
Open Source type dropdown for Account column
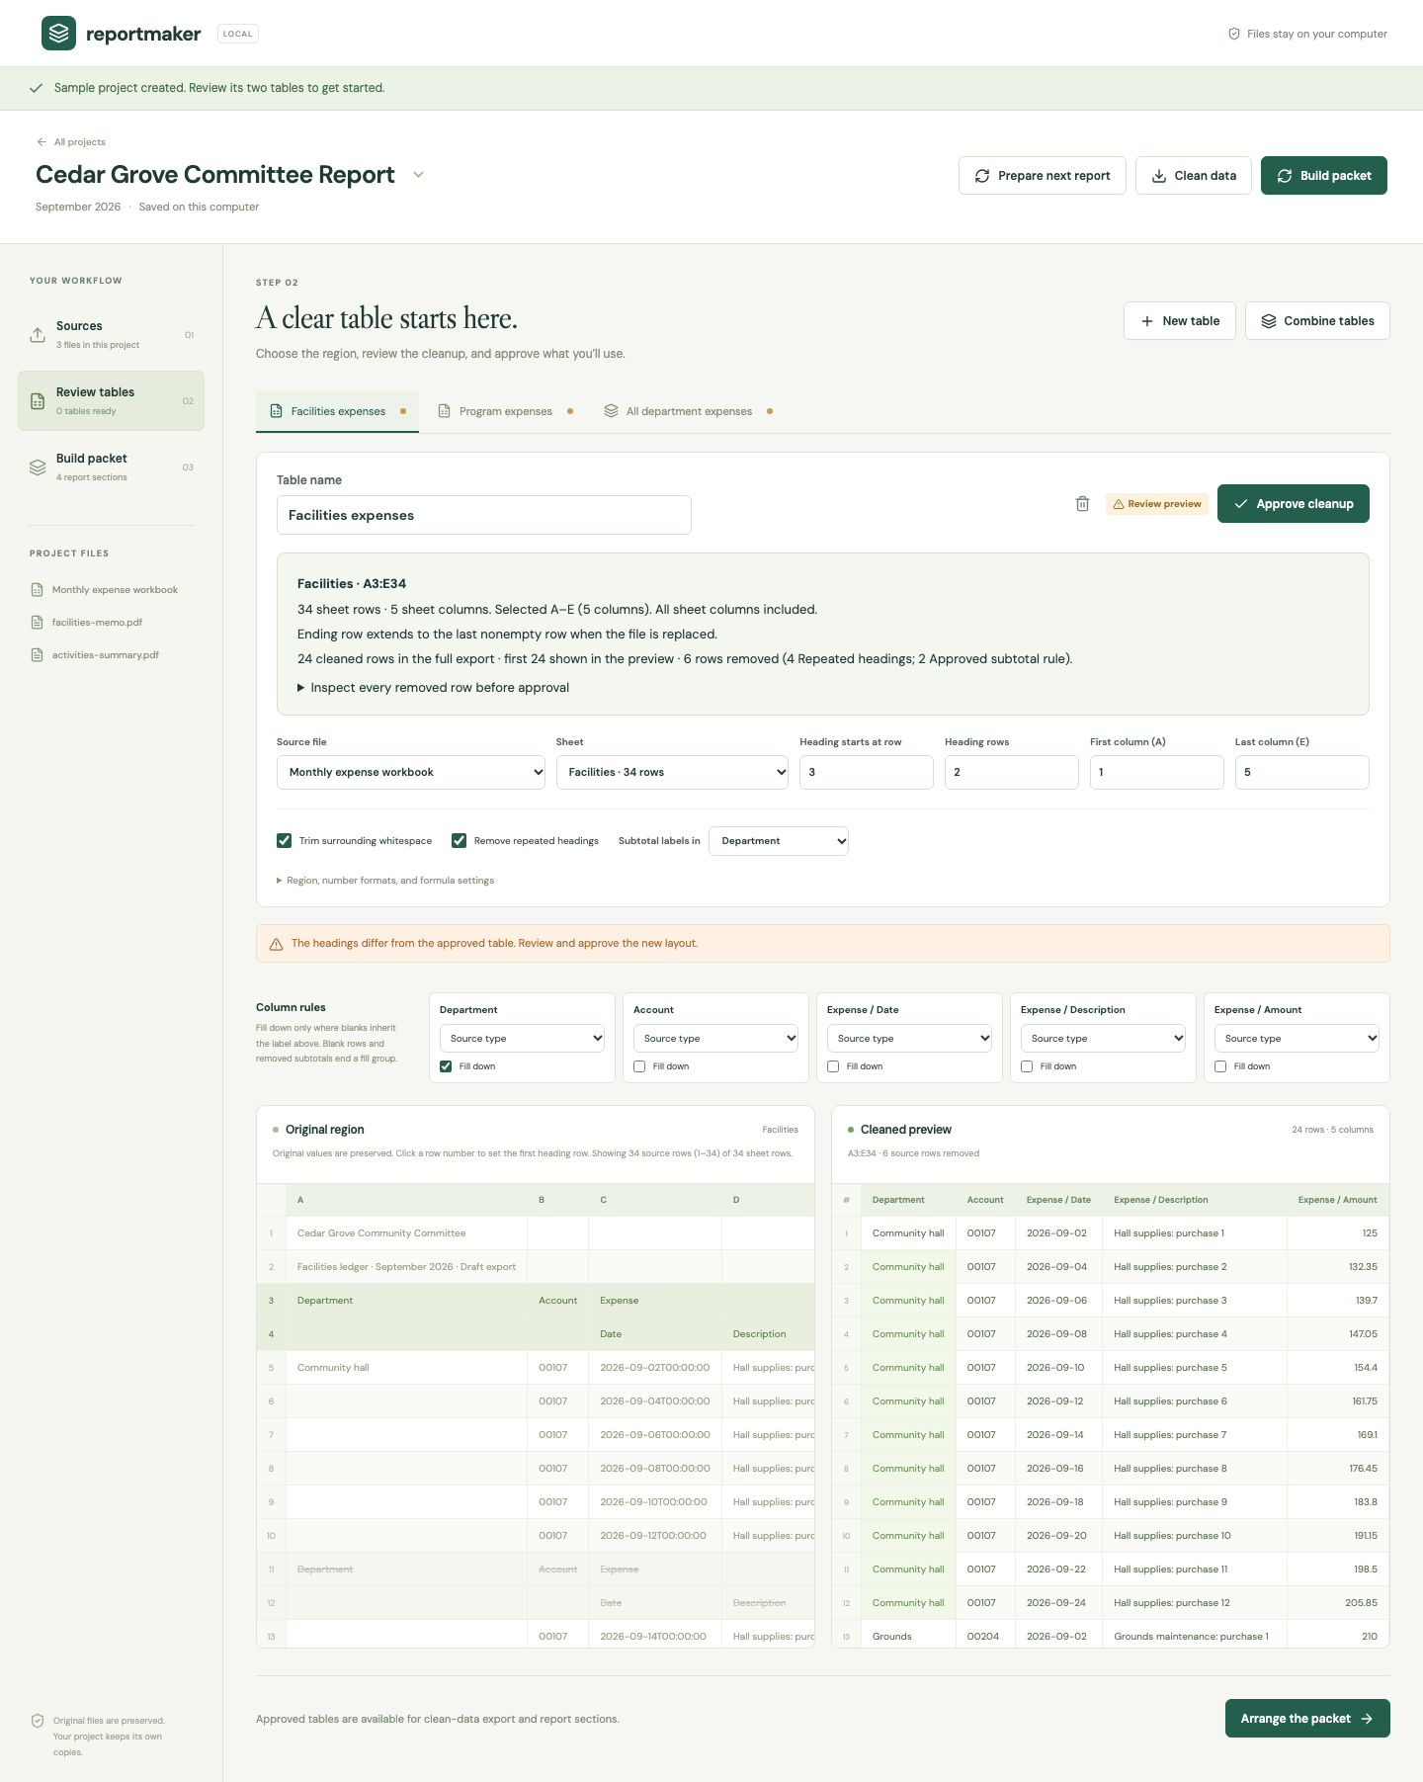click(x=715, y=1039)
